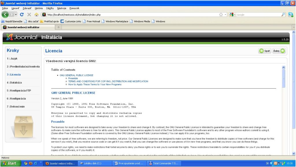Open the Ako začať bookmark
The image size is (296, 167).
click(x=31, y=21)
